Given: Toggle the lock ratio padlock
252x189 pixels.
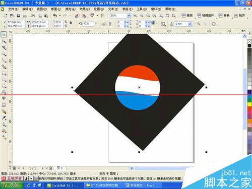Looking at the screenshot, I should pyautogui.click(x=71, y=22).
